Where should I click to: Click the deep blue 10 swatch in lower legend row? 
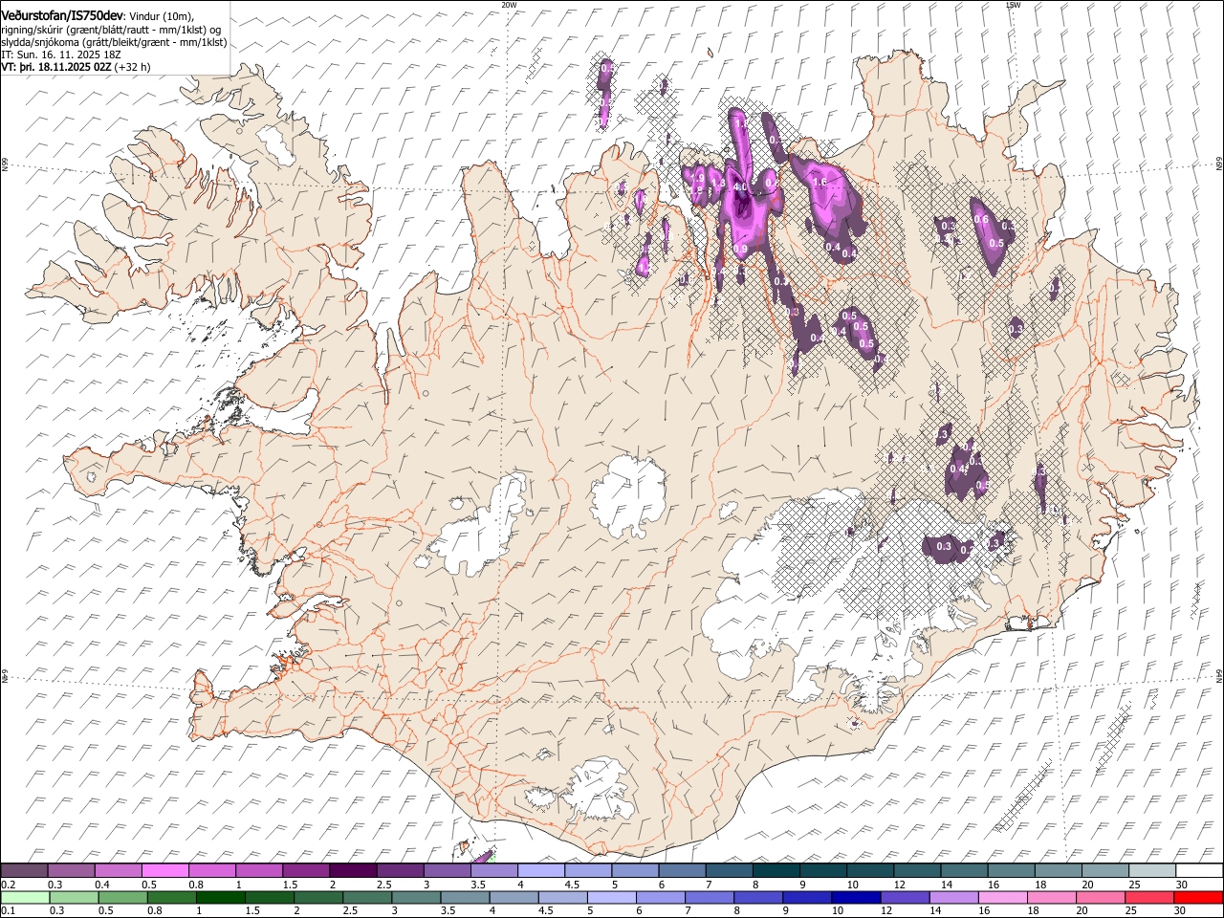[x=856, y=897]
